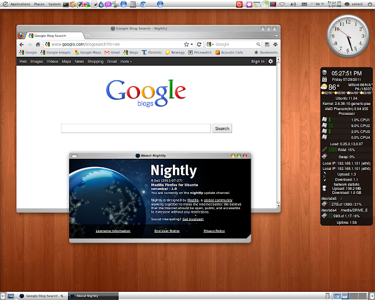
Task: Switch to Google Blog Search taskbar entry
Action: (x=43, y=296)
